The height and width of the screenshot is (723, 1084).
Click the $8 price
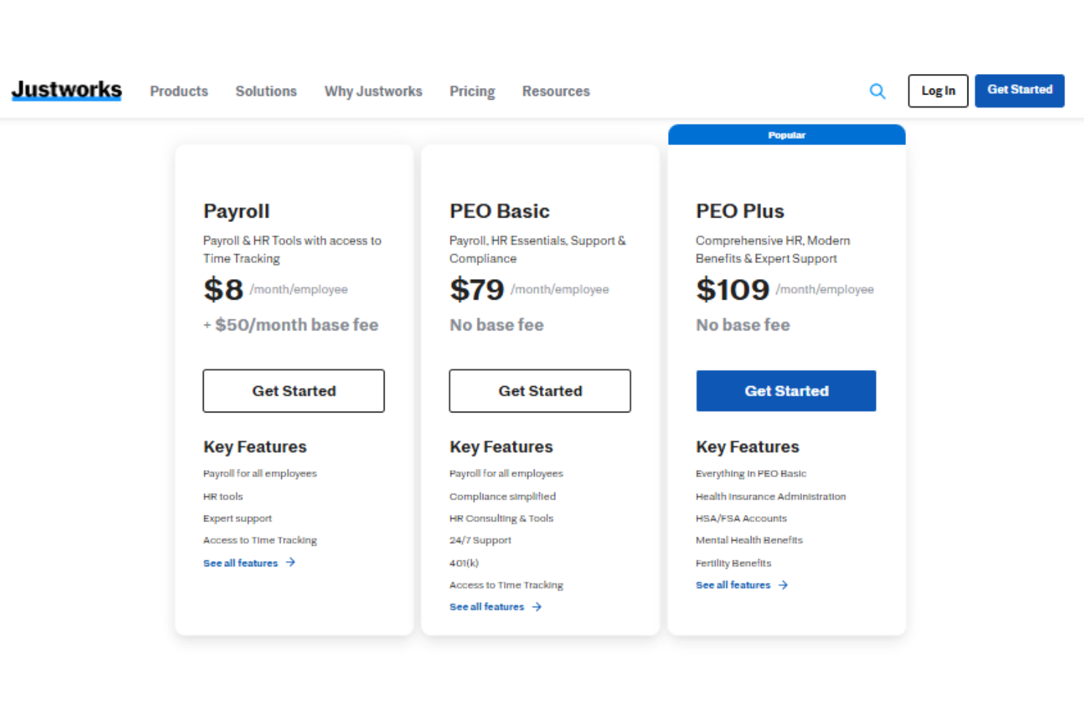pos(223,289)
